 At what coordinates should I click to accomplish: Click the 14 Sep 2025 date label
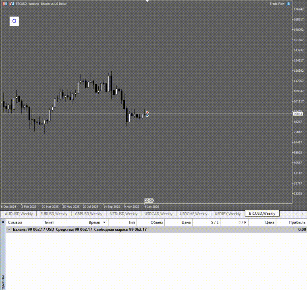point(112,207)
